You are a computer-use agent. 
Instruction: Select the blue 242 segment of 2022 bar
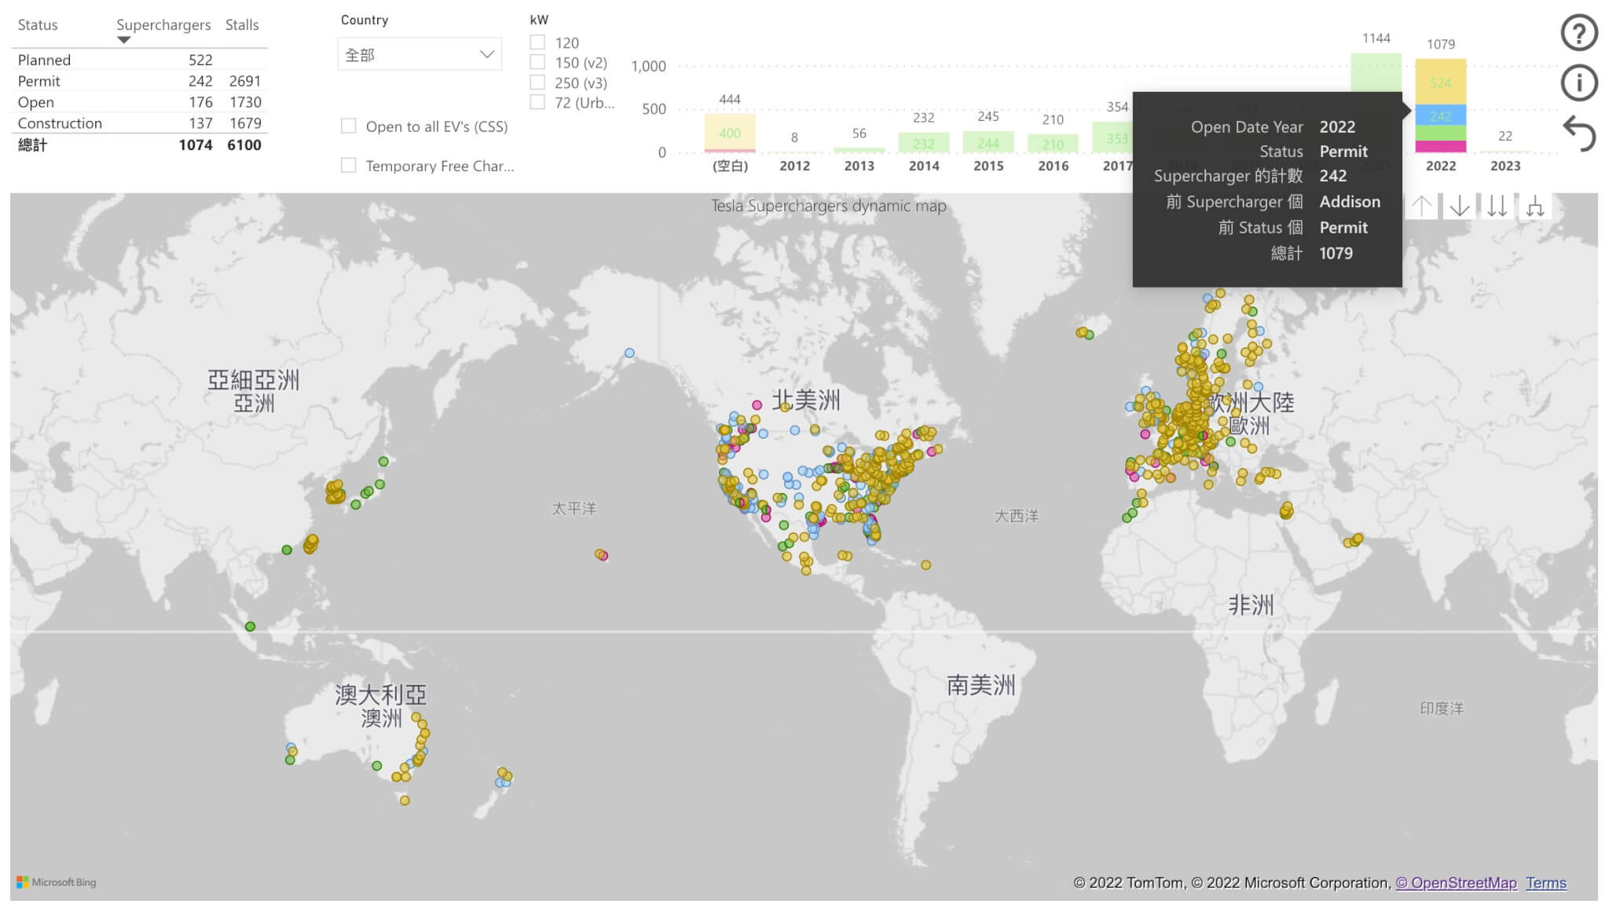point(1441,115)
